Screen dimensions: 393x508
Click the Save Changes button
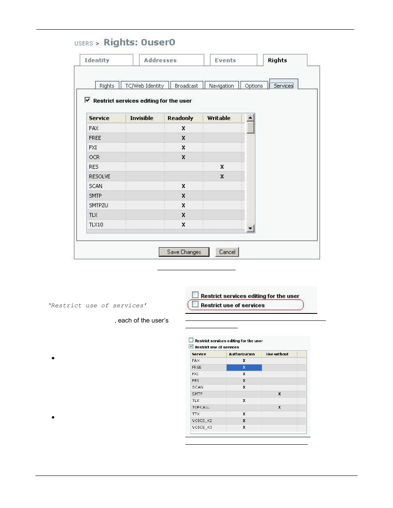[184, 252]
